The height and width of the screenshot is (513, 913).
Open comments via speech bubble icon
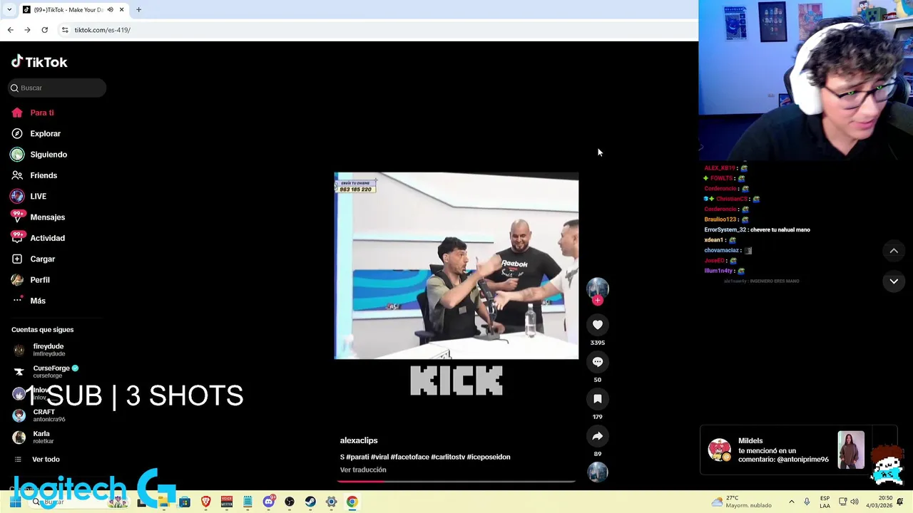[x=598, y=362]
